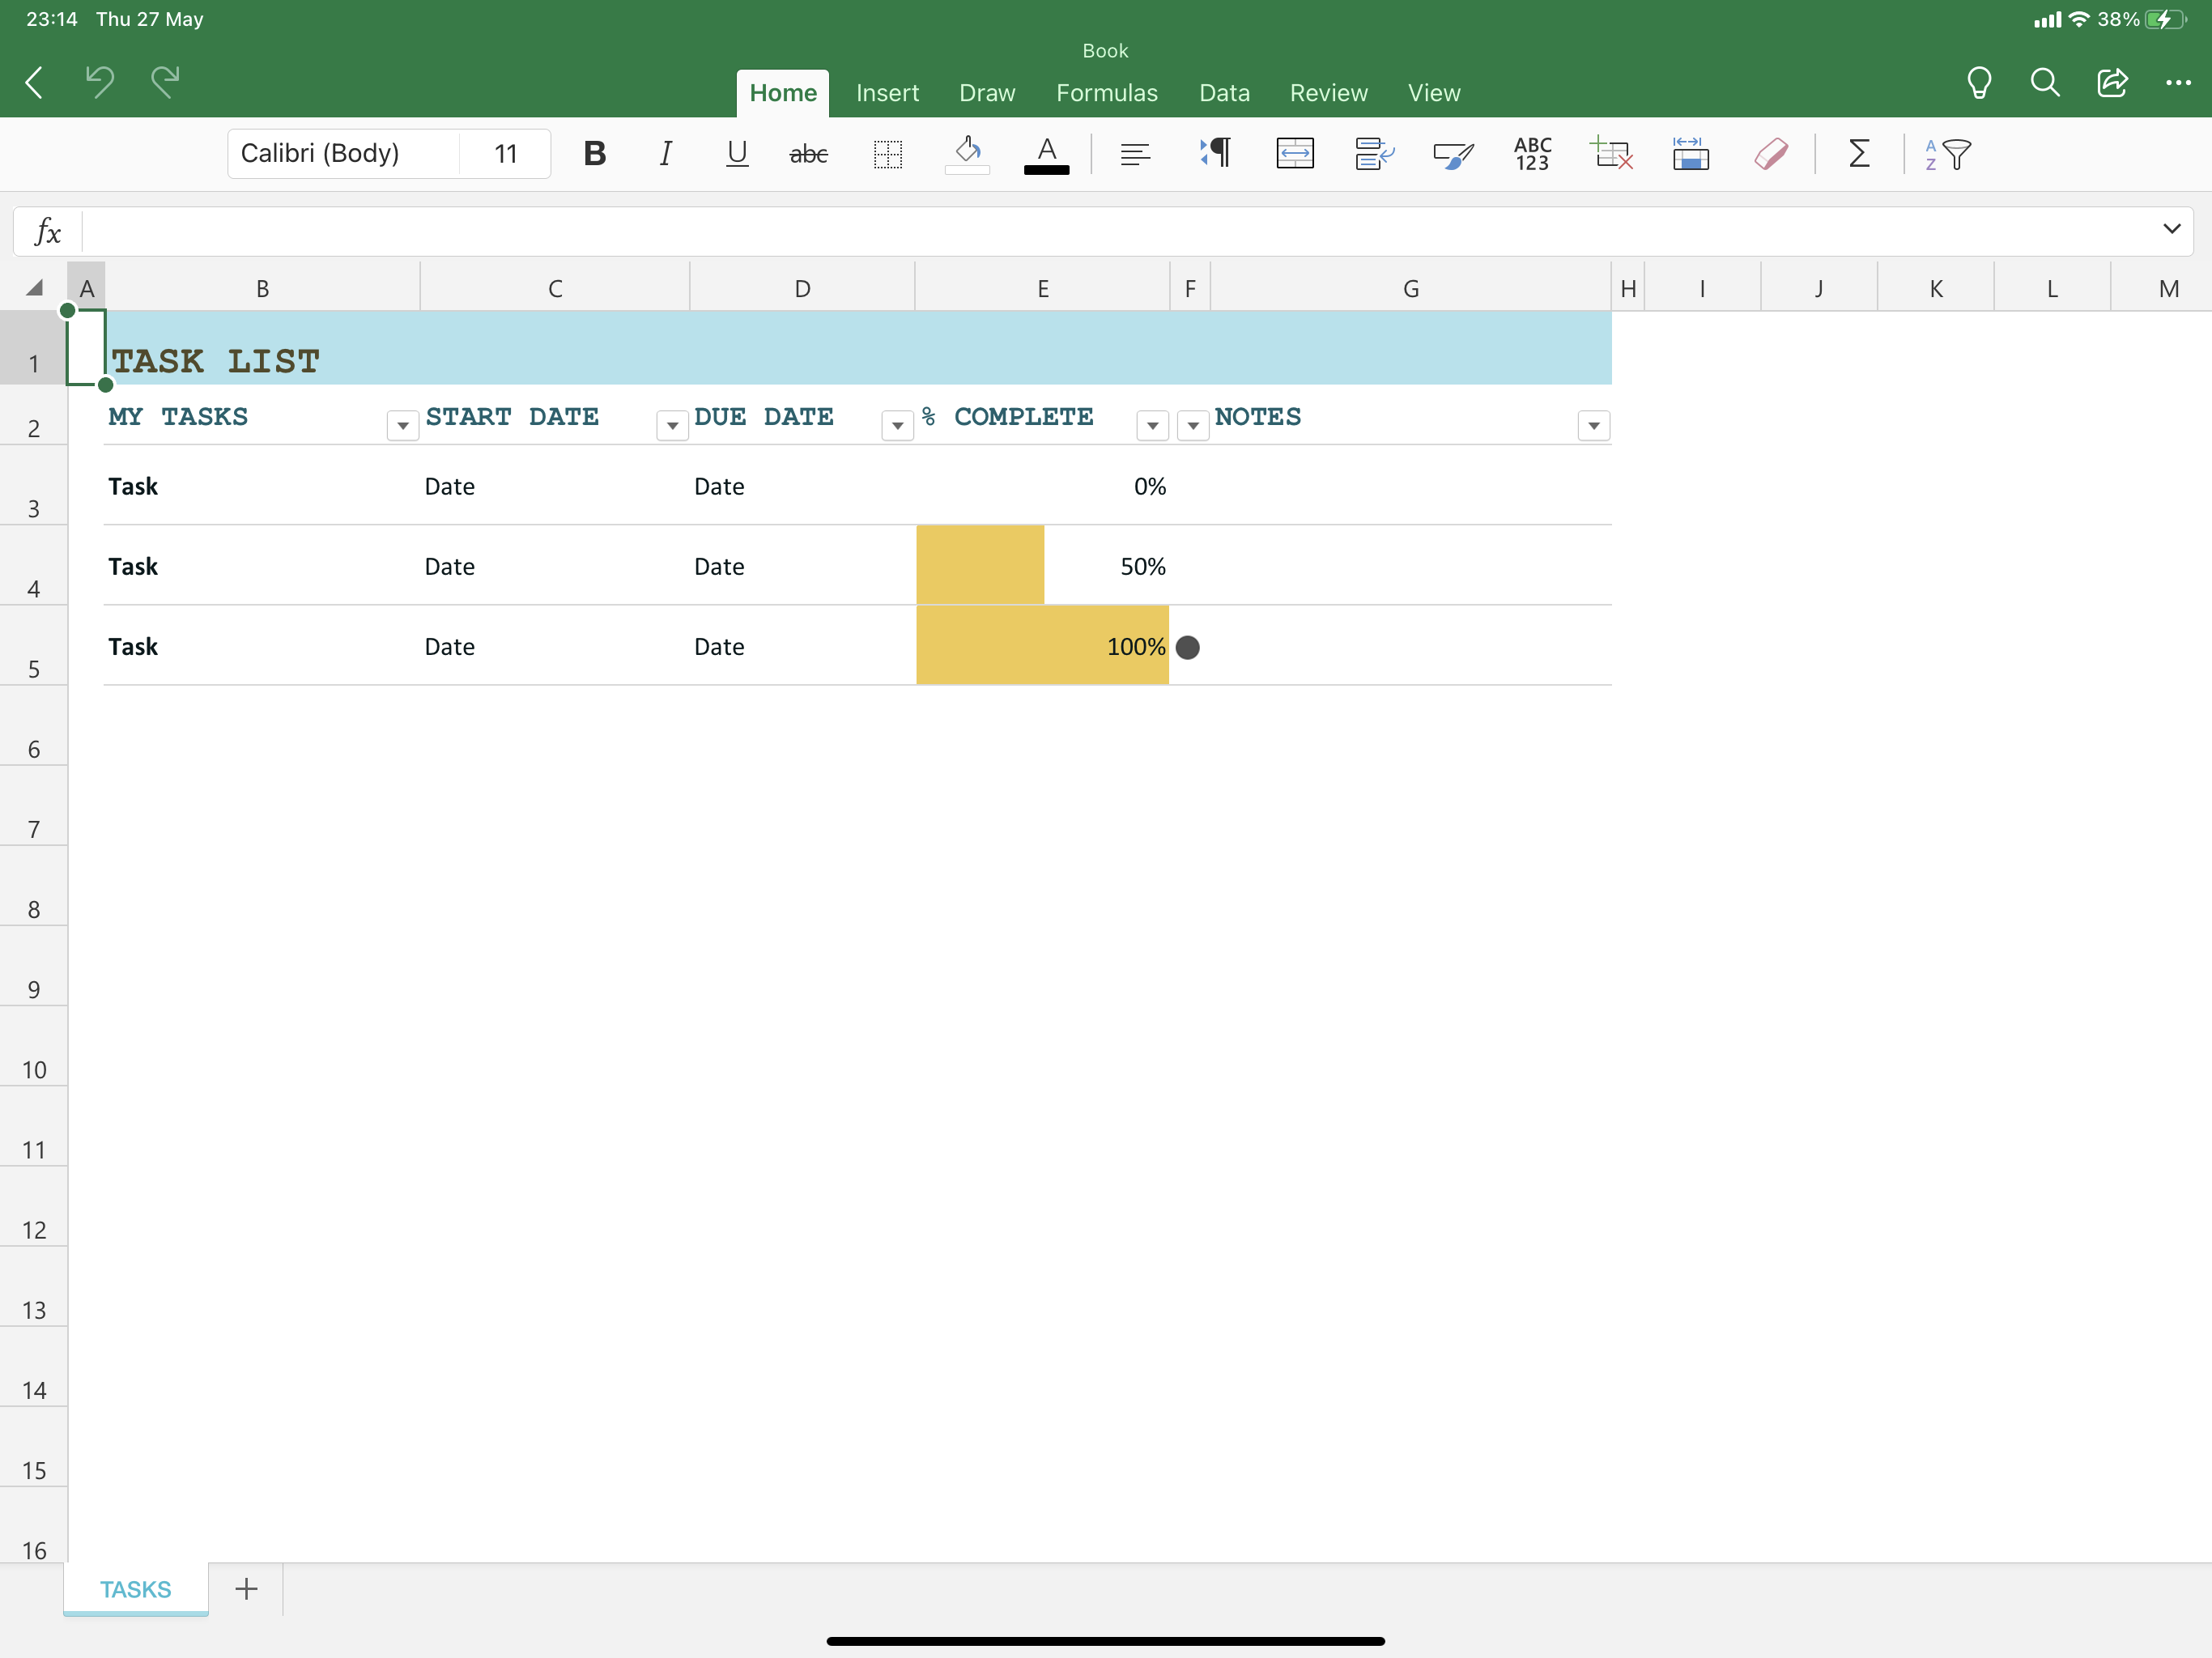Click the Wrap Text icon
2212x1658 pixels.
[1374, 154]
